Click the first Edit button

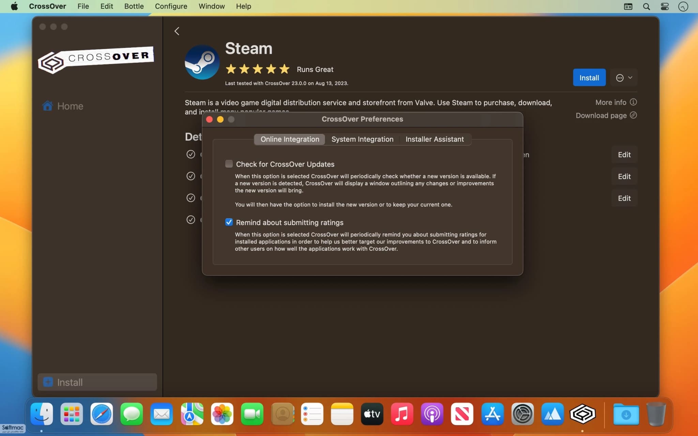624,155
